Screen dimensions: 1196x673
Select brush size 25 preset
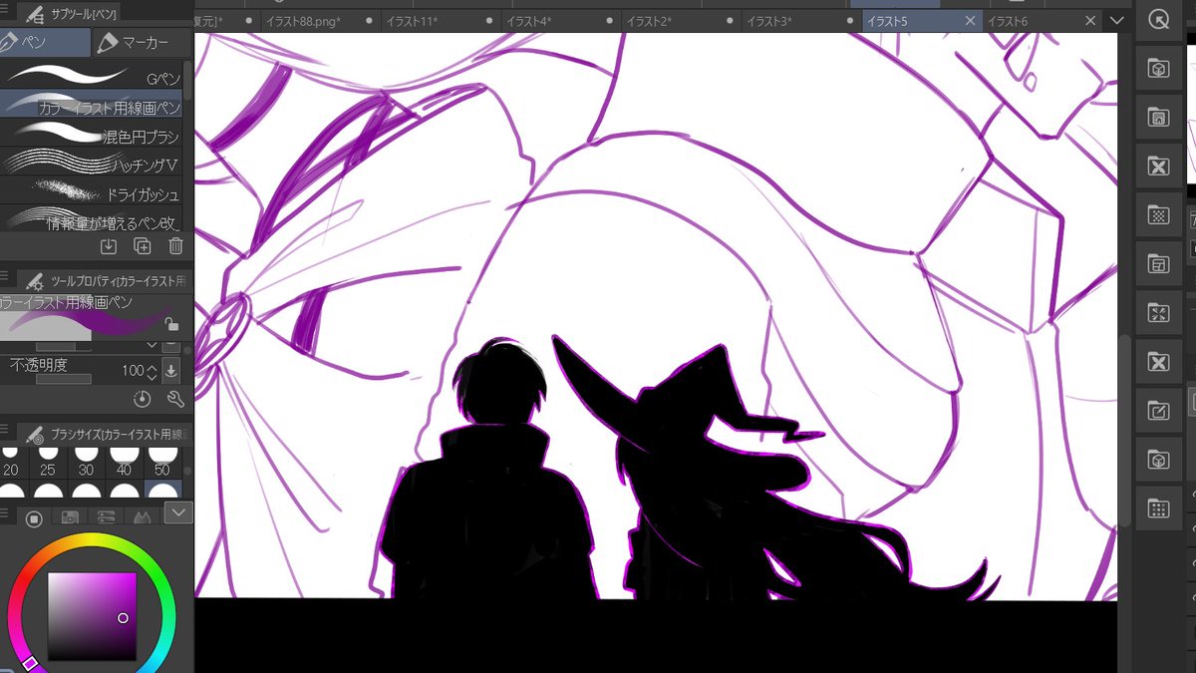click(x=47, y=462)
